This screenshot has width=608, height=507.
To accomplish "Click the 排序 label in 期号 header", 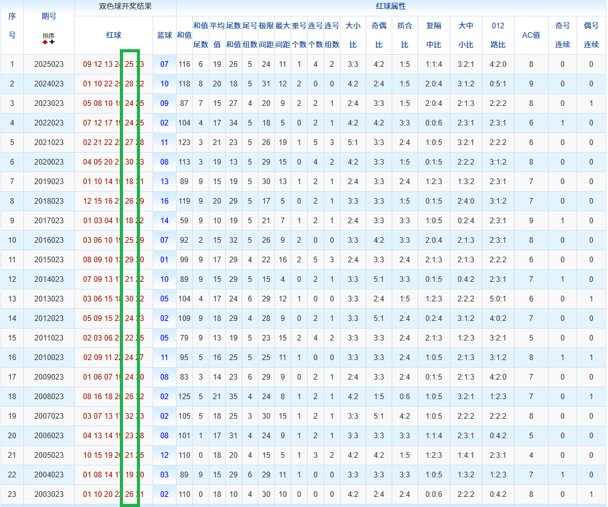I will click(49, 35).
